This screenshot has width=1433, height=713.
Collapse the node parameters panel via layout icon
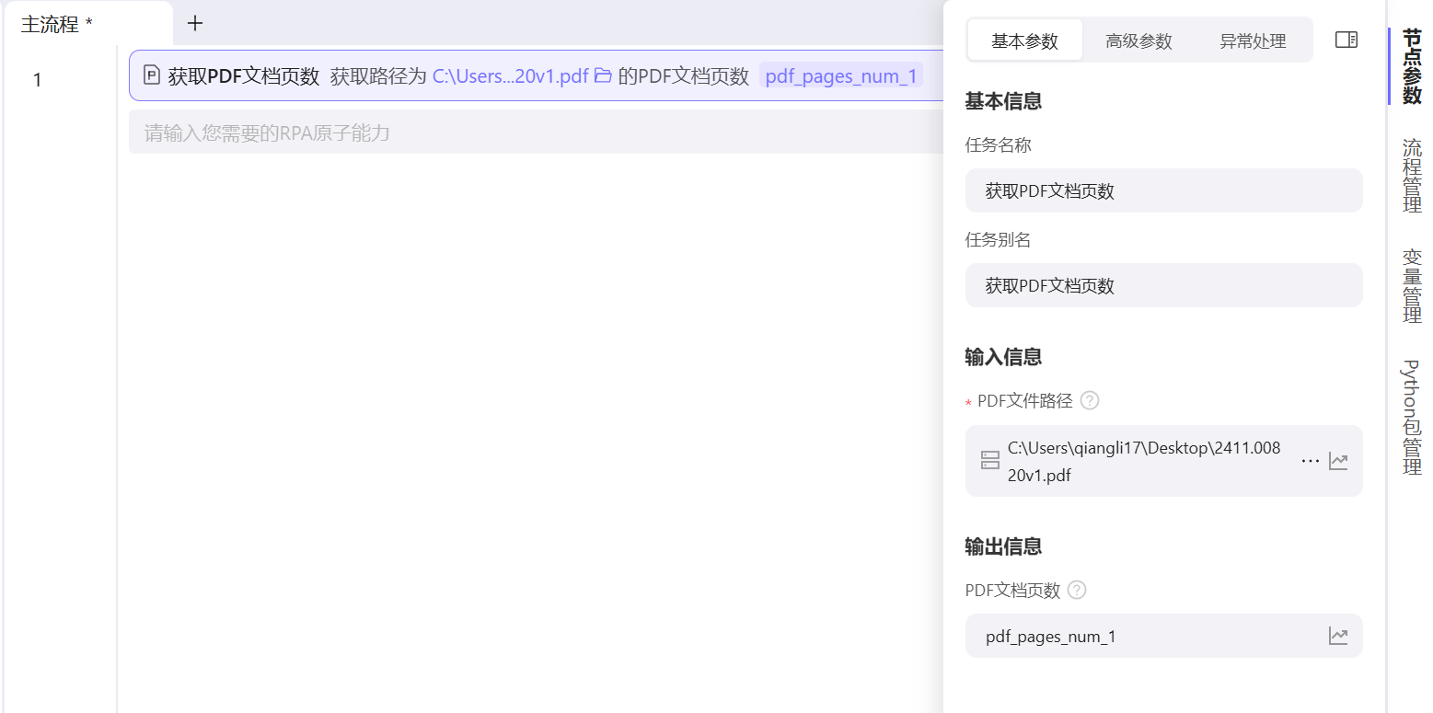[1346, 40]
